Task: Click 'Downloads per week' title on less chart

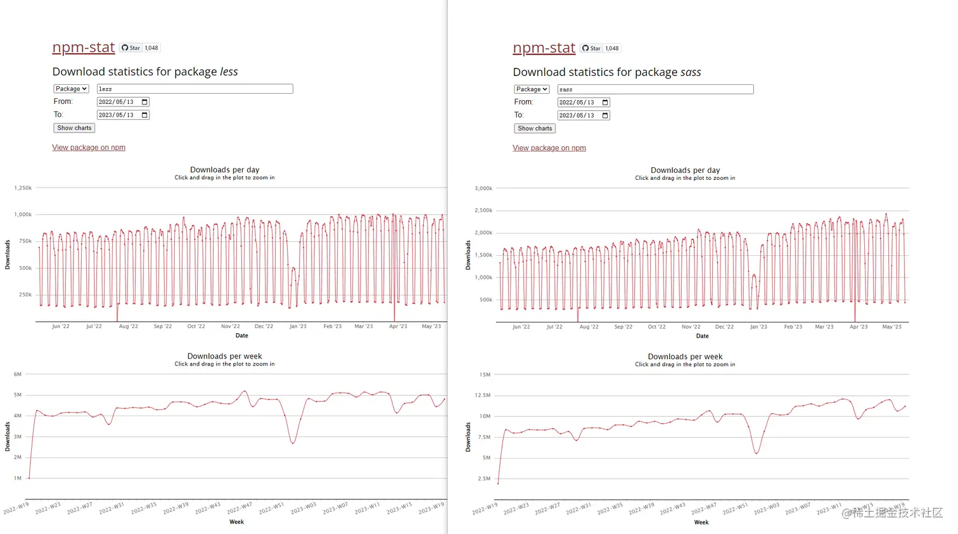Action: click(225, 357)
